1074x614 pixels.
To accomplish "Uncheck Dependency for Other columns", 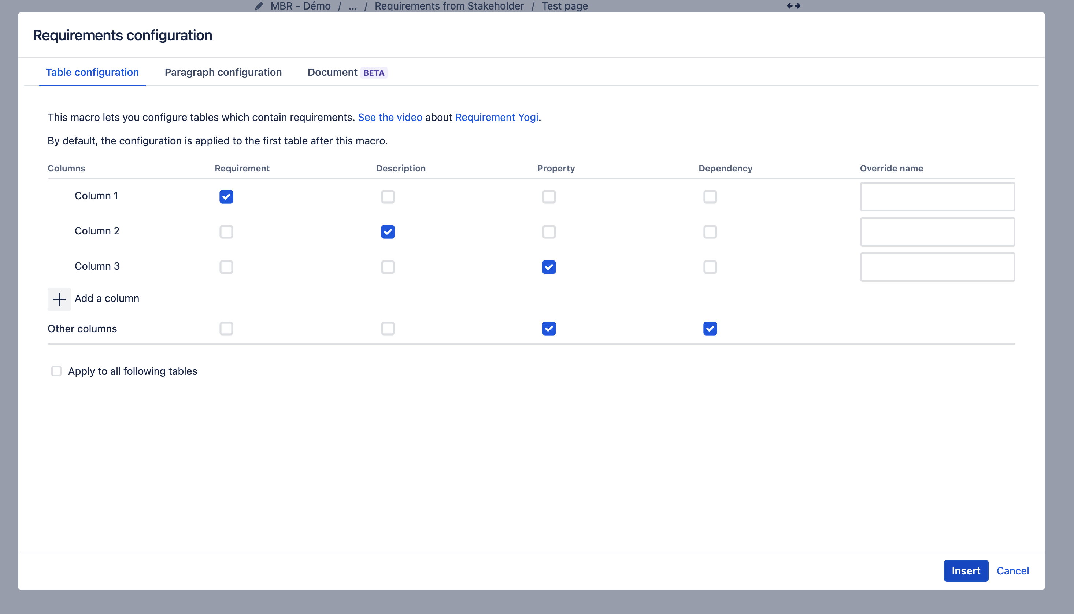I will click(x=710, y=329).
